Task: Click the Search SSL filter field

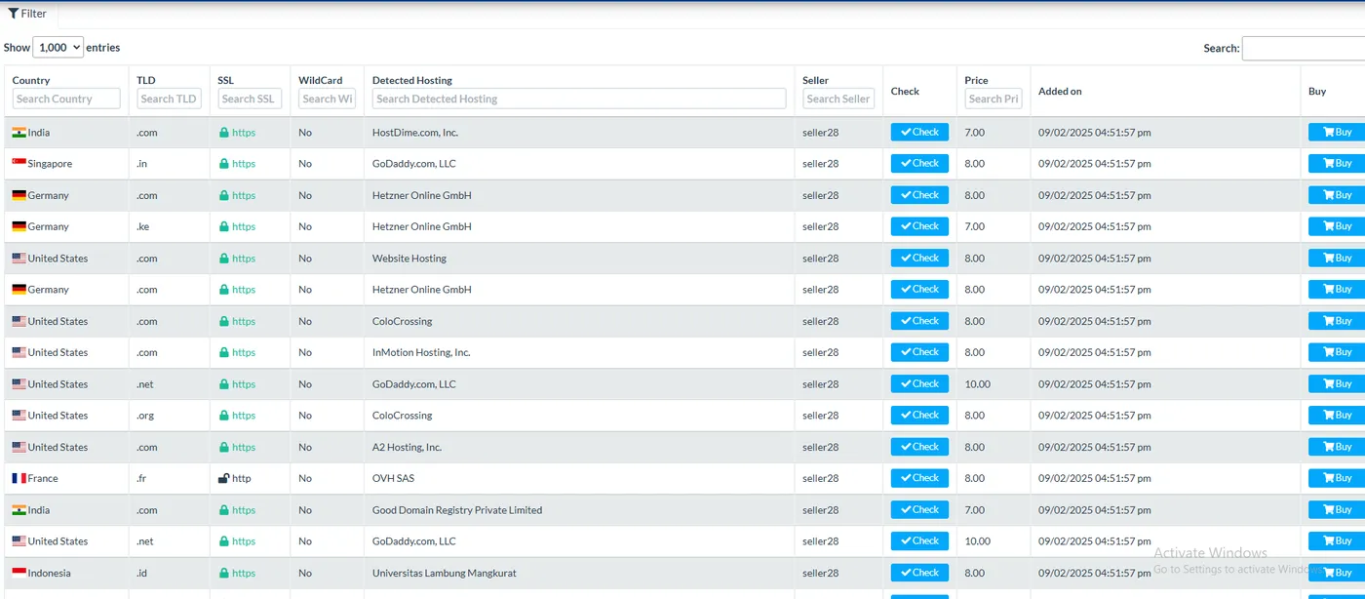Action: 250,99
